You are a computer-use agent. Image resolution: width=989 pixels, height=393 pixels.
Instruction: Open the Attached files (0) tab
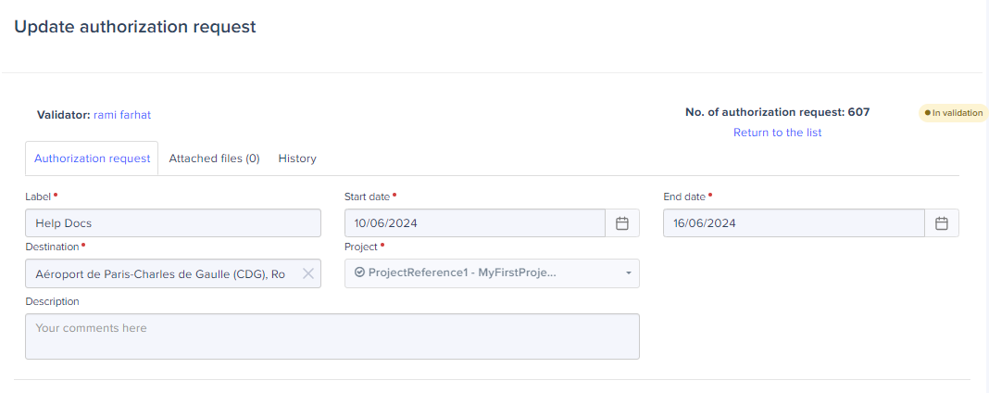point(214,158)
